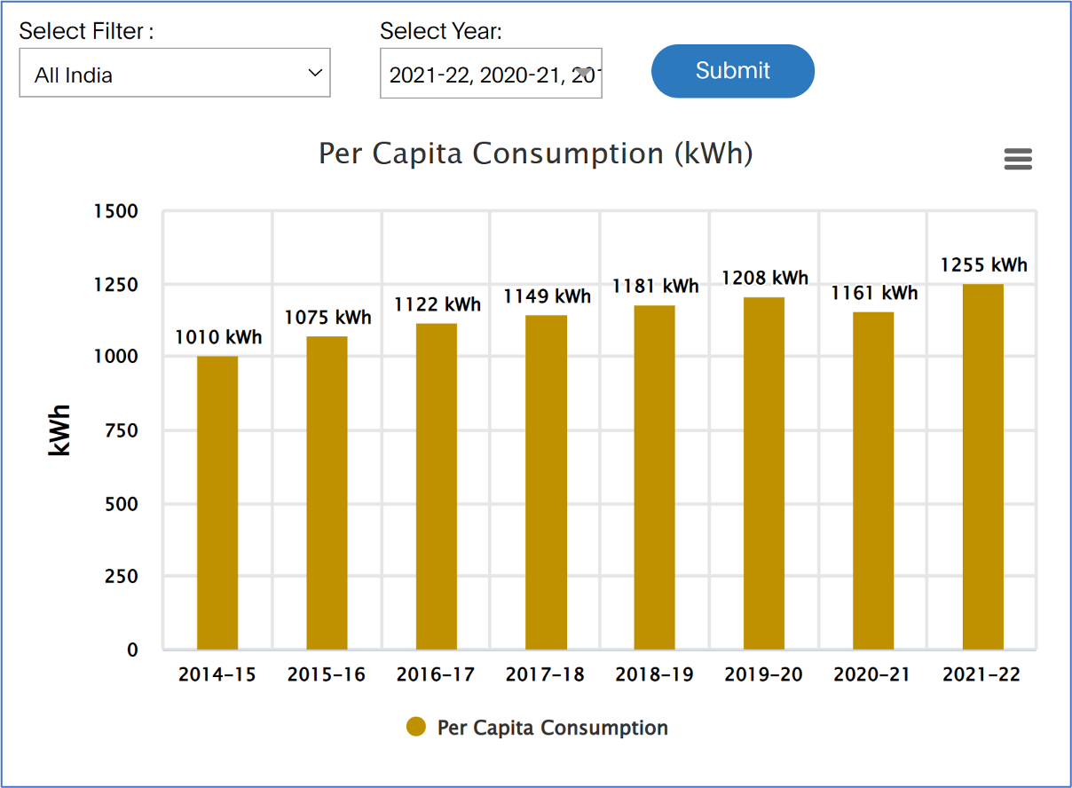Click the 2019-20 bar

pyautogui.click(x=764, y=473)
